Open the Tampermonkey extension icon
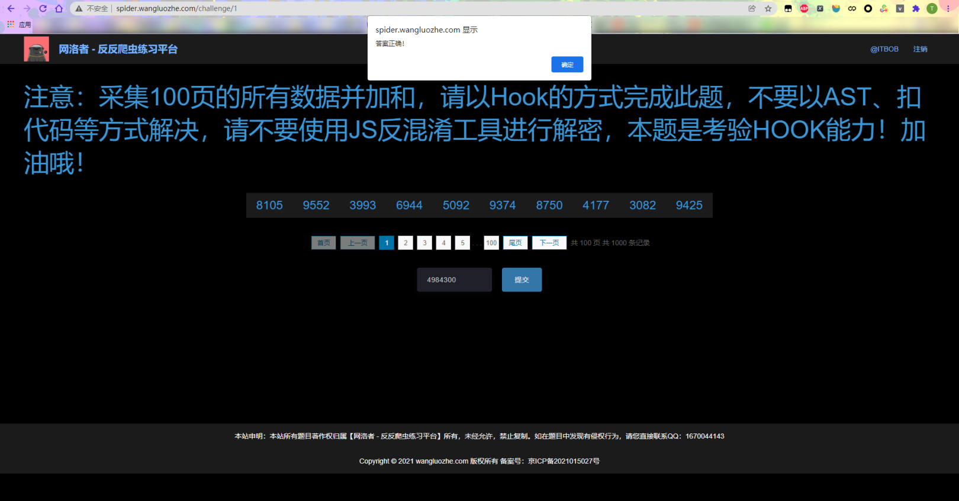This screenshot has width=959, height=501. pyautogui.click(x=788, y=8)
